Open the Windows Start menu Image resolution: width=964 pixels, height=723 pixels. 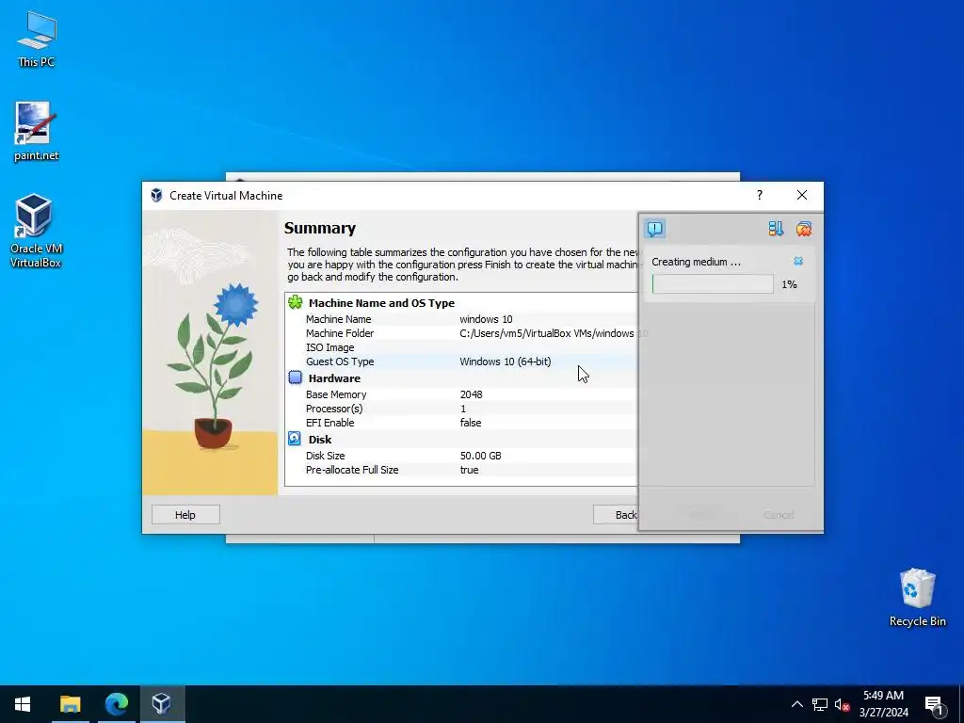(x=23, y=704)
